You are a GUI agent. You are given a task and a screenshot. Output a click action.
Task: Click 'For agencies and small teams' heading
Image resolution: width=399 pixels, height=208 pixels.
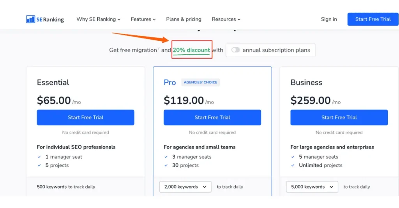pyautogui.click(x=199, y=147)
